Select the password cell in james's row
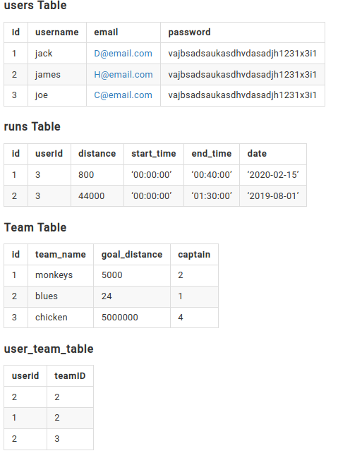This screenshot has width=338, height=458. [x=243, y=75]
